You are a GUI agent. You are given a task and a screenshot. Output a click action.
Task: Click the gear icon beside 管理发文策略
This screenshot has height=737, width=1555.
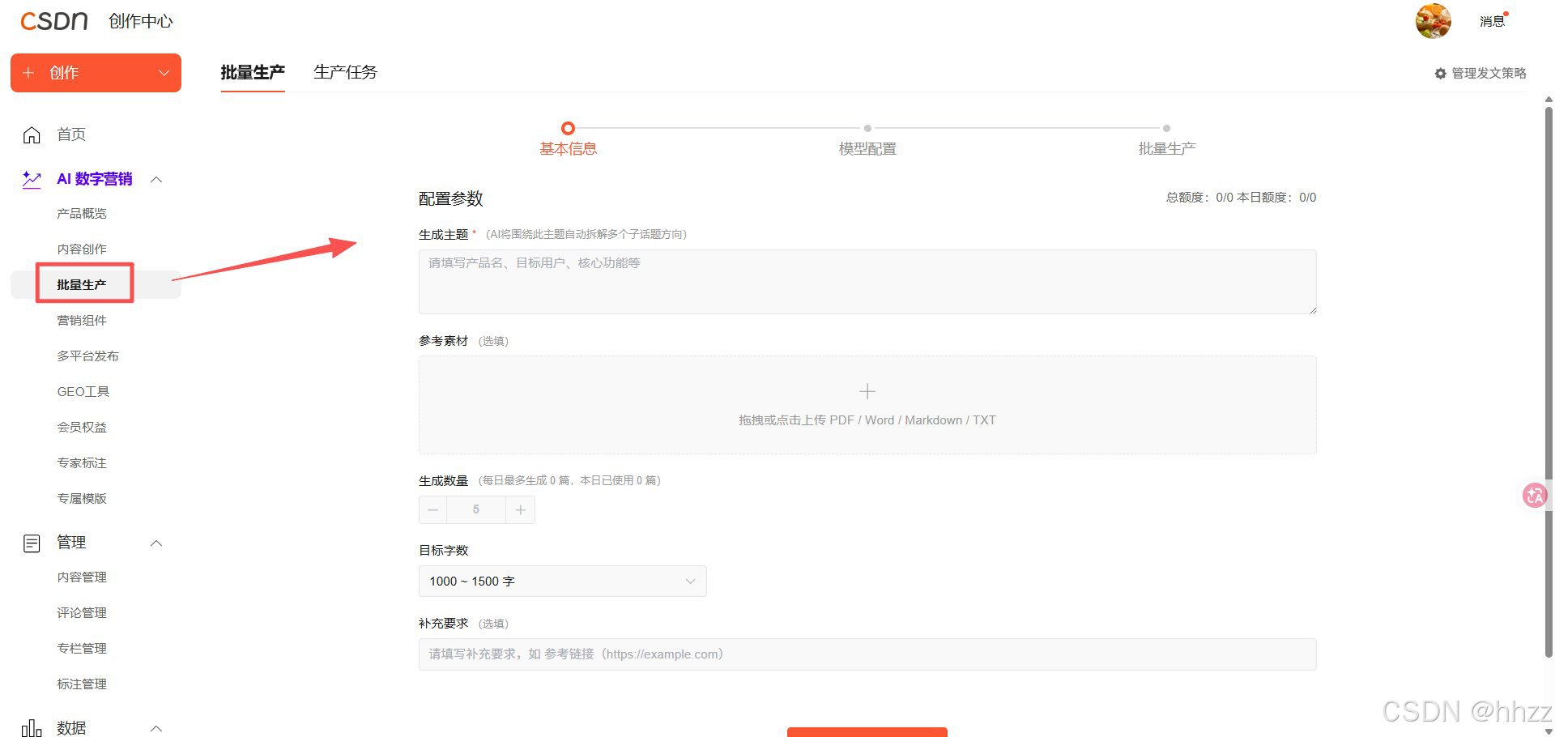(x=1440, y=74)
